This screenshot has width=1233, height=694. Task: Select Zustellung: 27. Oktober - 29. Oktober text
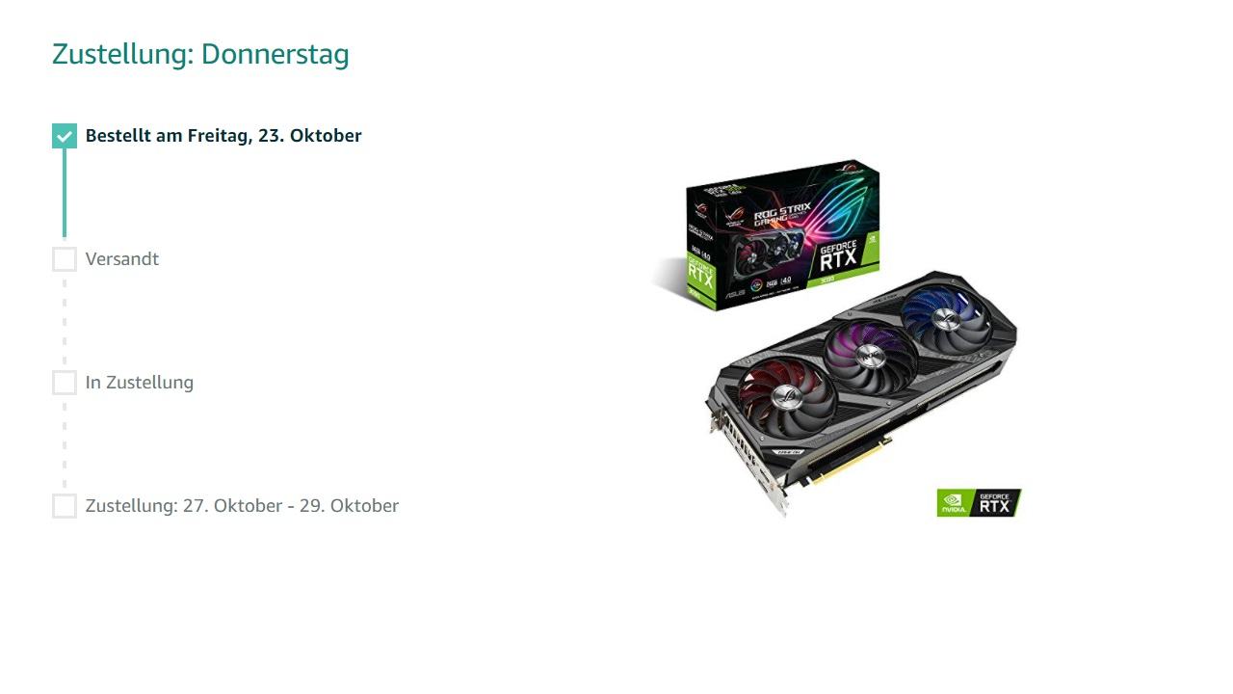click(x=242, y=506)
